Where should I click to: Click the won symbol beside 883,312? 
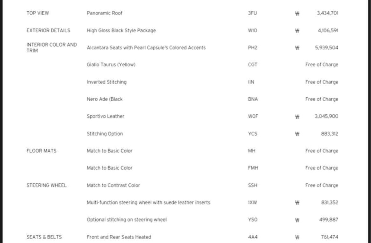(x=297, y=134)
